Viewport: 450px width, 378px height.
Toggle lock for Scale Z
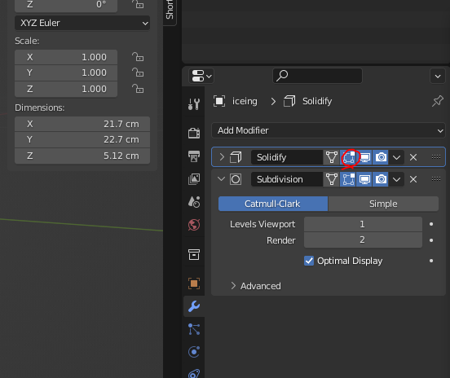point(138,89)
